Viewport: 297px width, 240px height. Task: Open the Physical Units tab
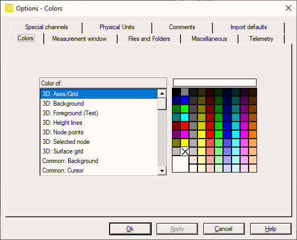tap(117, 27)
